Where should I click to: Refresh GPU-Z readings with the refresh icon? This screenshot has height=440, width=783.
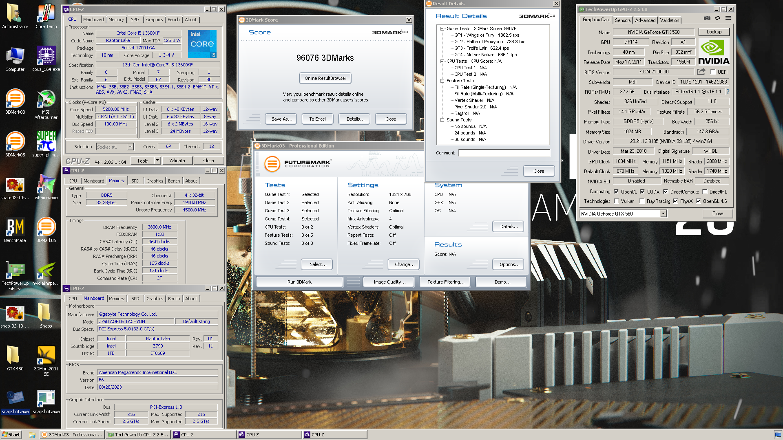[x=717, y=18]
